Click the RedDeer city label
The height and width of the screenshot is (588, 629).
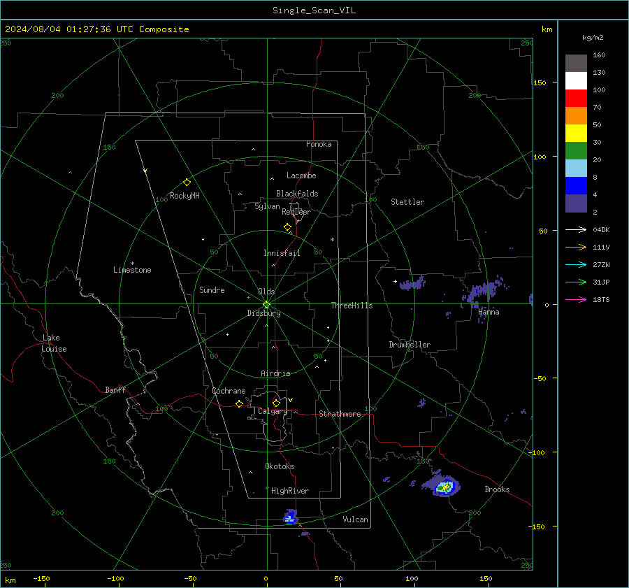[296, 212]
